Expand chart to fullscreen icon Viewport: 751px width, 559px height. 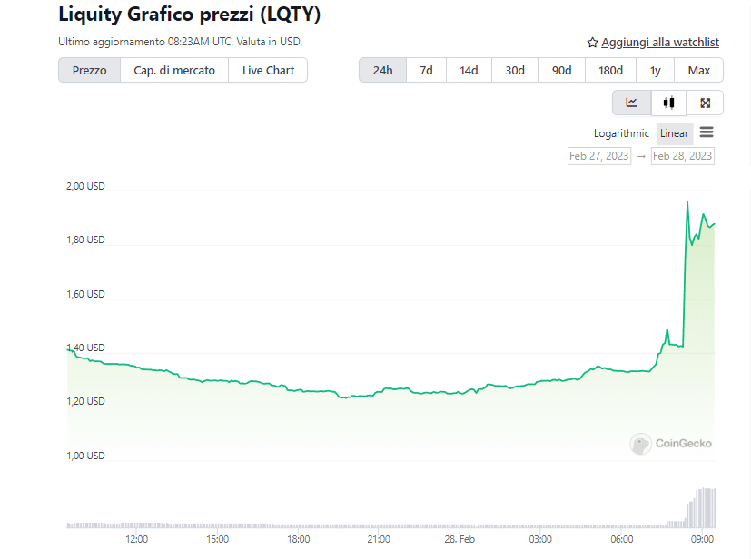tap(705, 103)
